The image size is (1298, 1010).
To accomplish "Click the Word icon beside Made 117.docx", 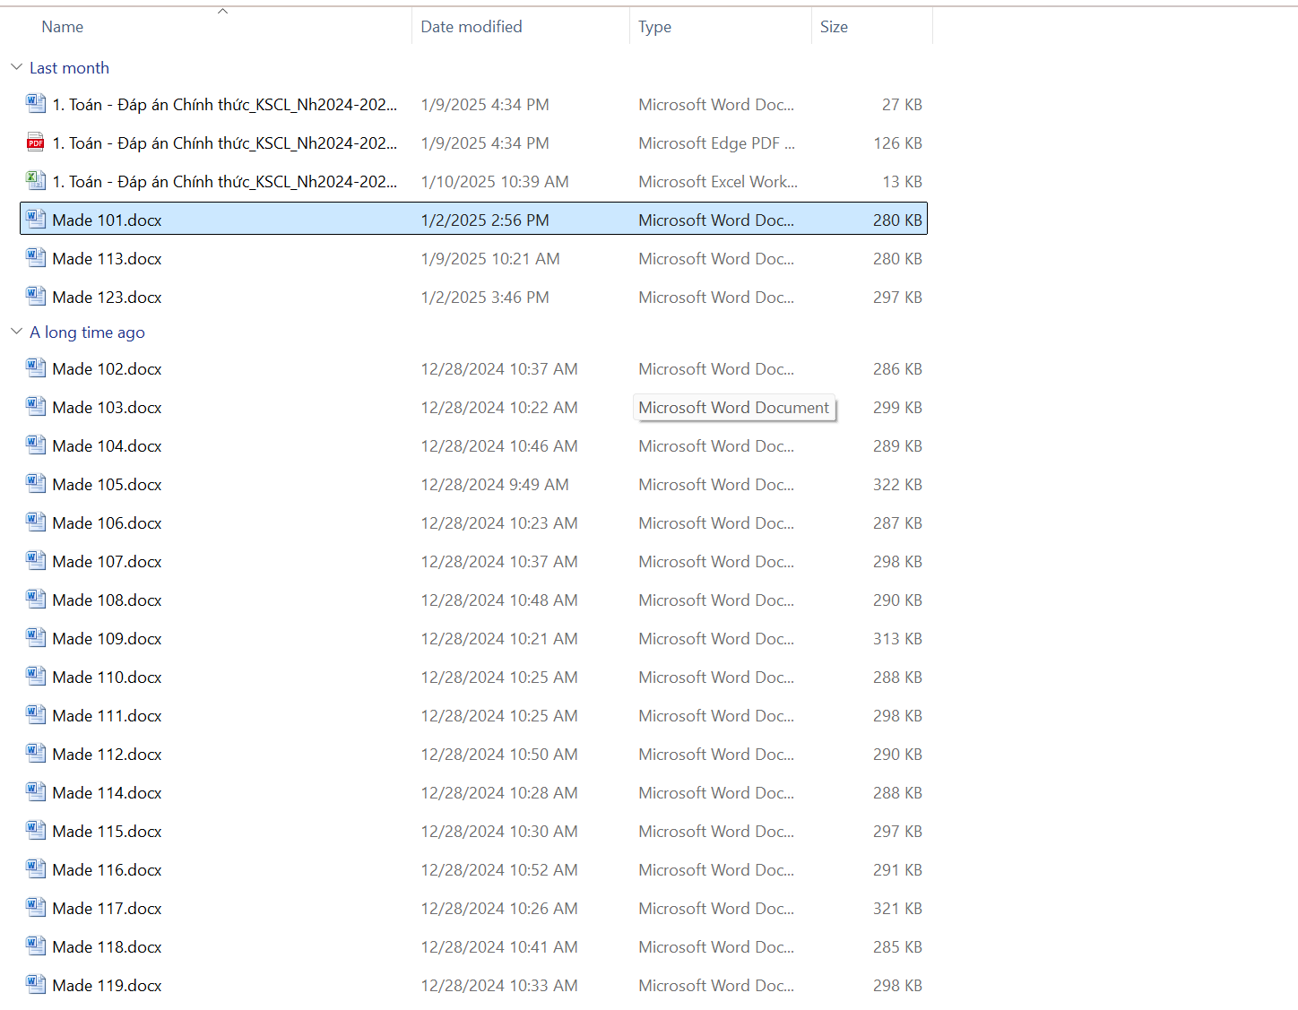I will pyautogui.click(x=35, y=908).
